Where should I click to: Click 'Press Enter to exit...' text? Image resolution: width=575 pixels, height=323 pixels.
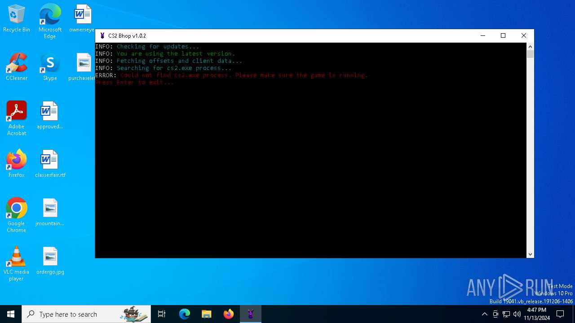coord(134,83)
